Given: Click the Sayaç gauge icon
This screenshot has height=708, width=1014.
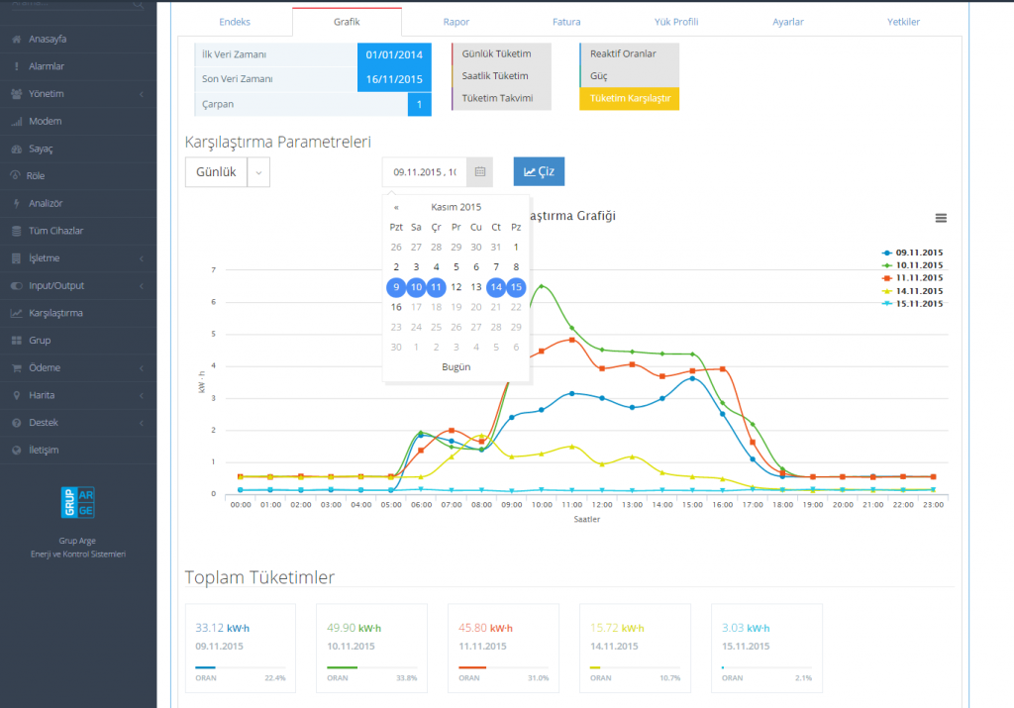Looking at the screenshot, I should click(16, 149).
